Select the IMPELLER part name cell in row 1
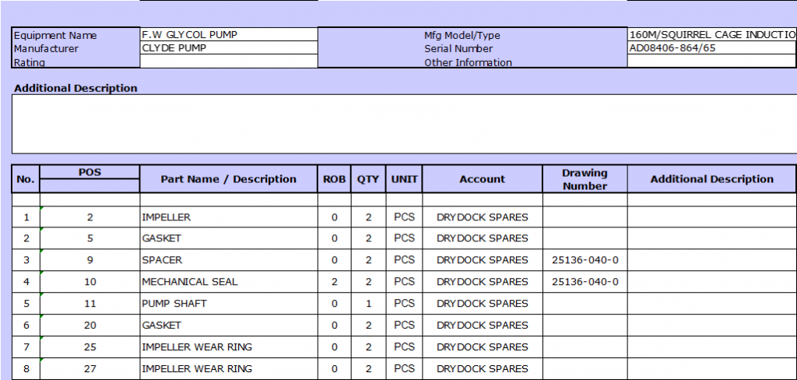The height and width of the screenshot is (380, 797). (x=228, y=216)
